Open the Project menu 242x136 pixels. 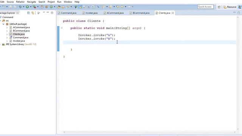click(51, 2)
